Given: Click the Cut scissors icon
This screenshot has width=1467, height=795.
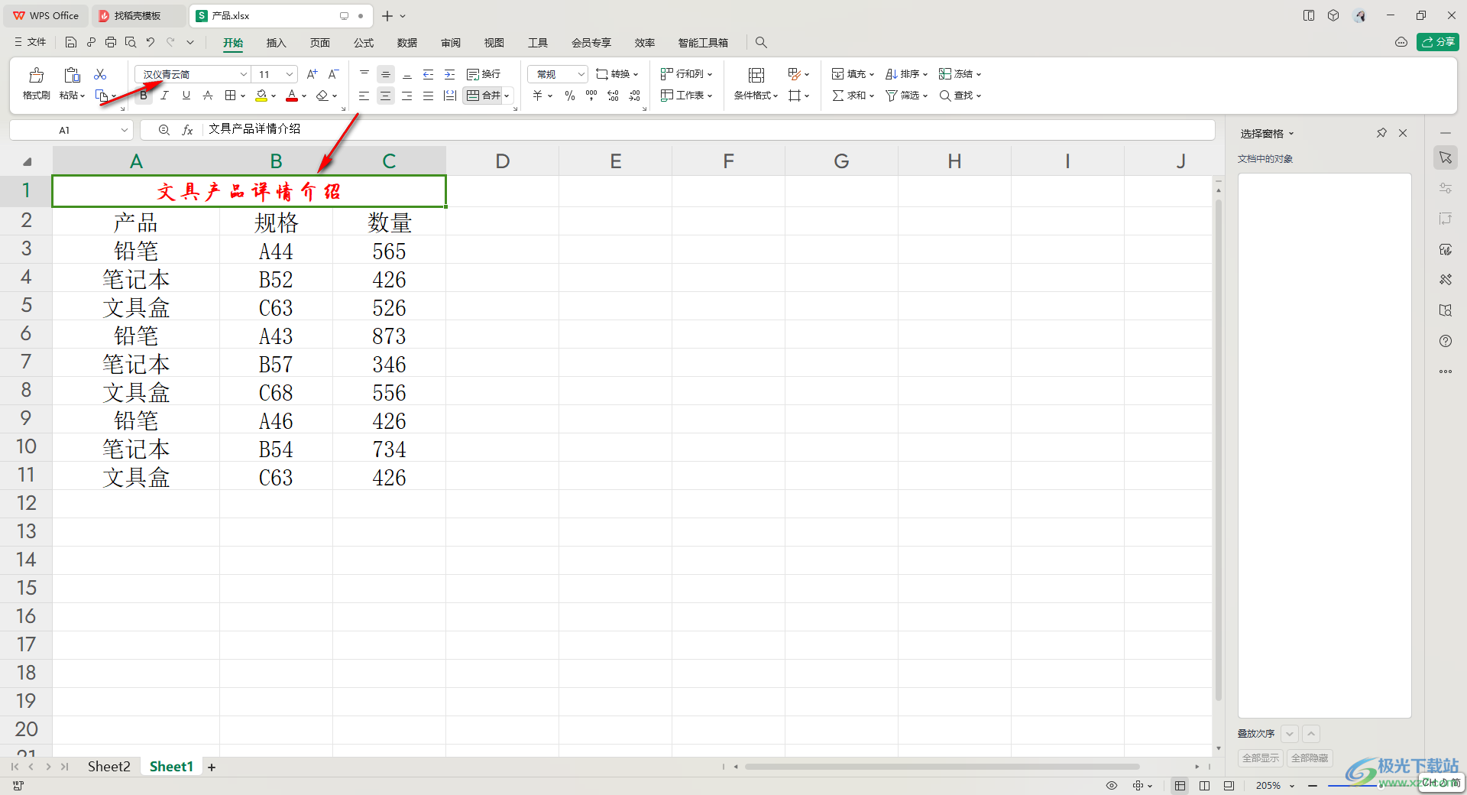Looking at the screenshot, I should tap(100, 74).
